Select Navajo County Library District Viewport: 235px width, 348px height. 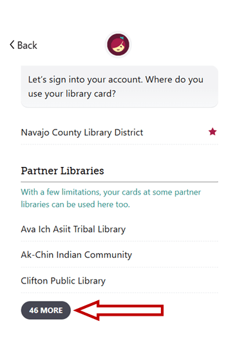point(120,133)
